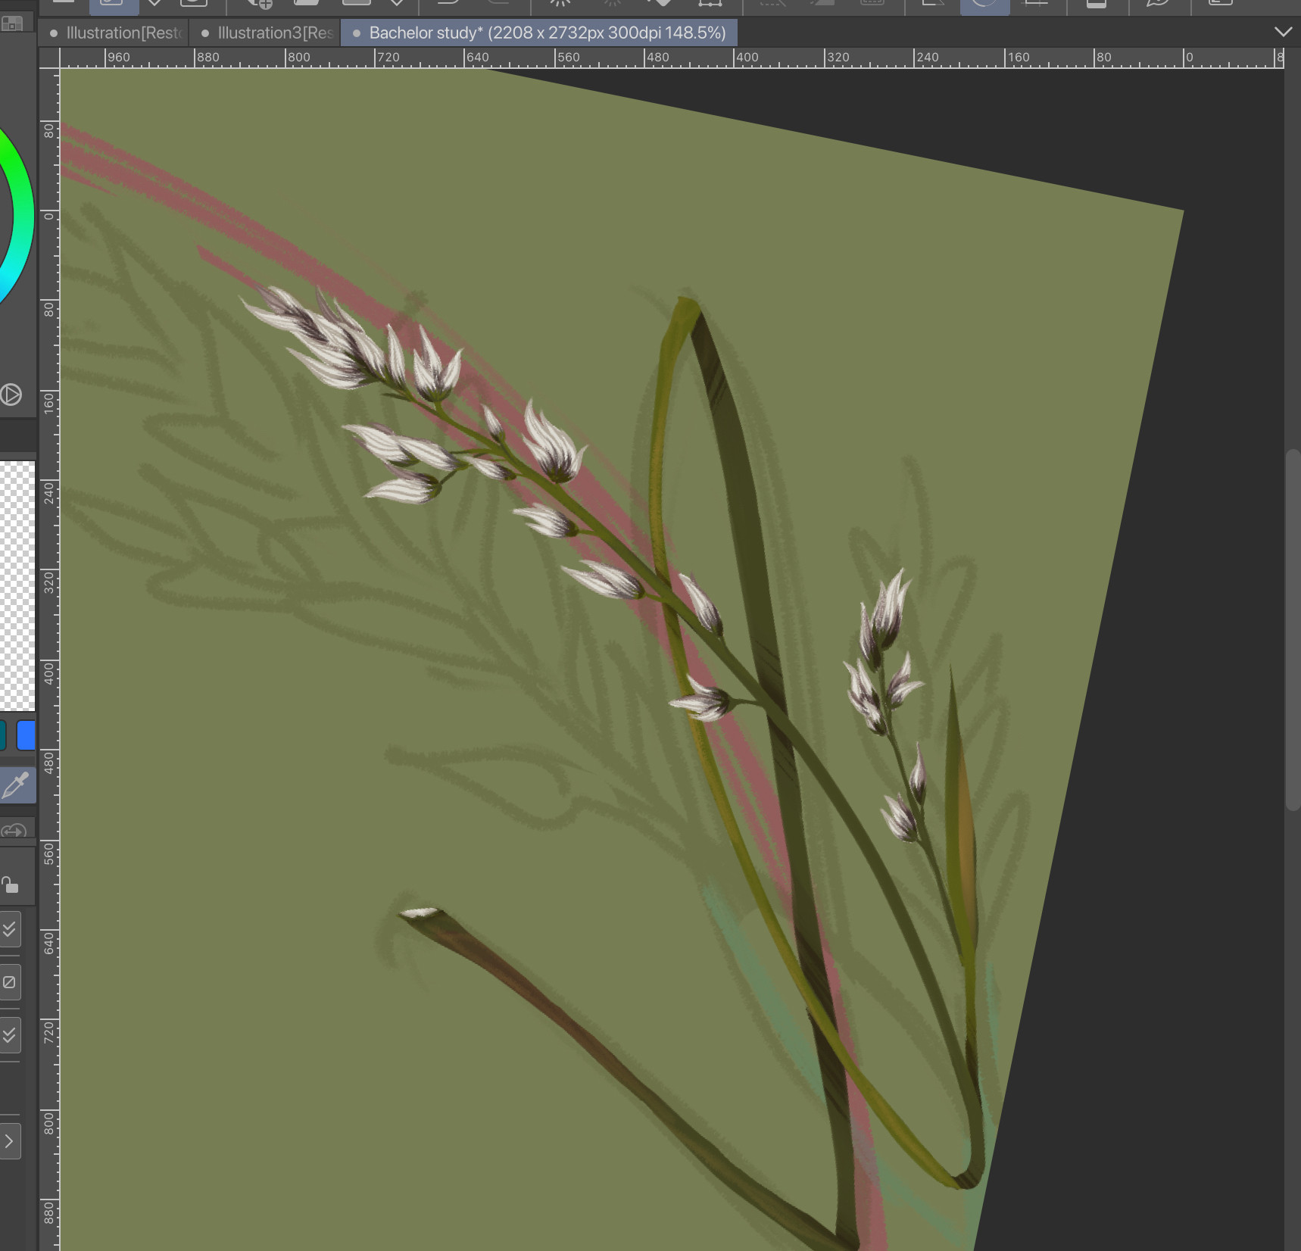Select the blue color swatch
The height and width of the screenshot is (1251, 1301).
pos(26,735)
